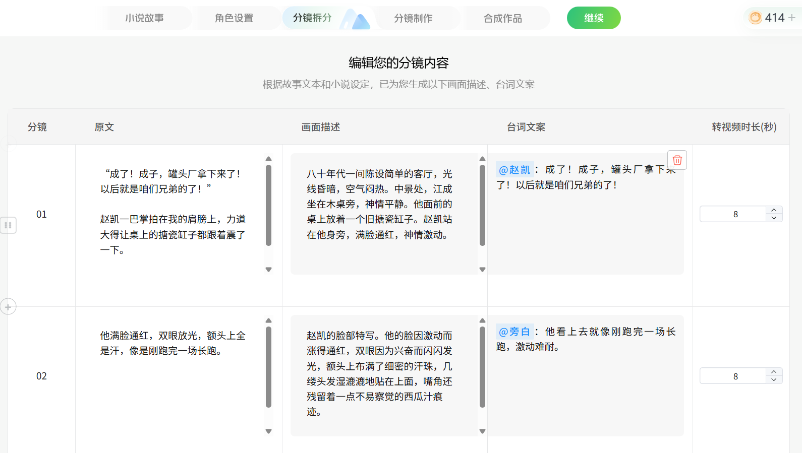Click the 原文 column header
802x453 pixels.
(104, 127)
